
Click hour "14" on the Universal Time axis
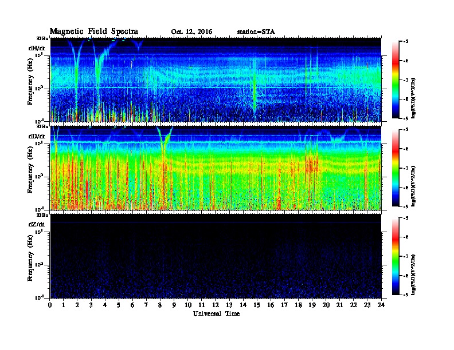243,305
